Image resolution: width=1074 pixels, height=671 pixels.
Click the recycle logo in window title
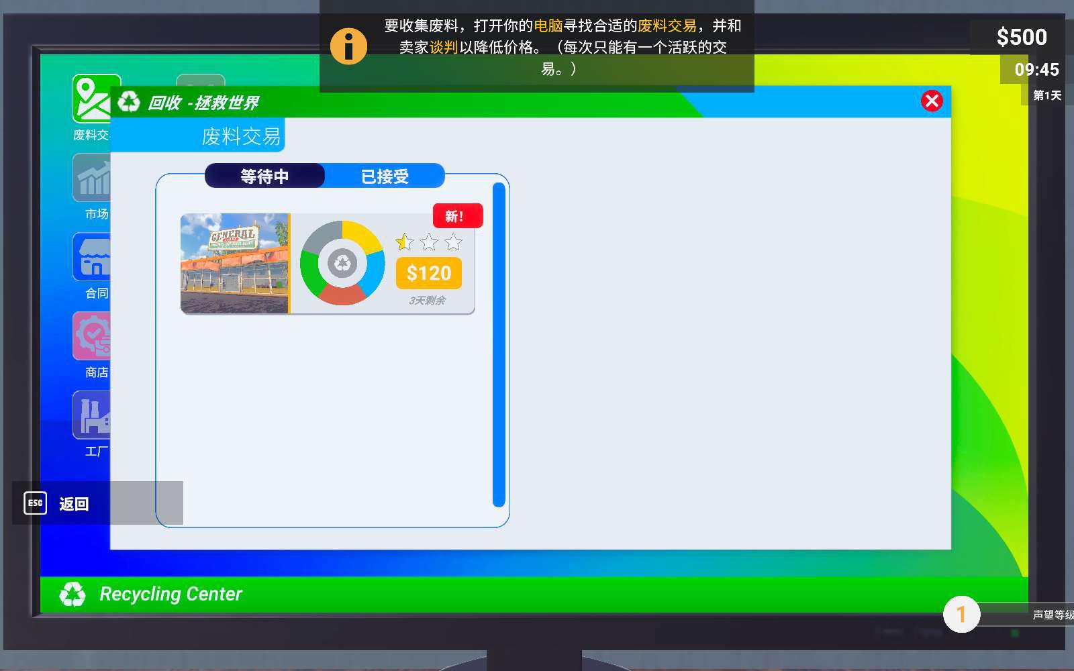click(x=129, y=102)
